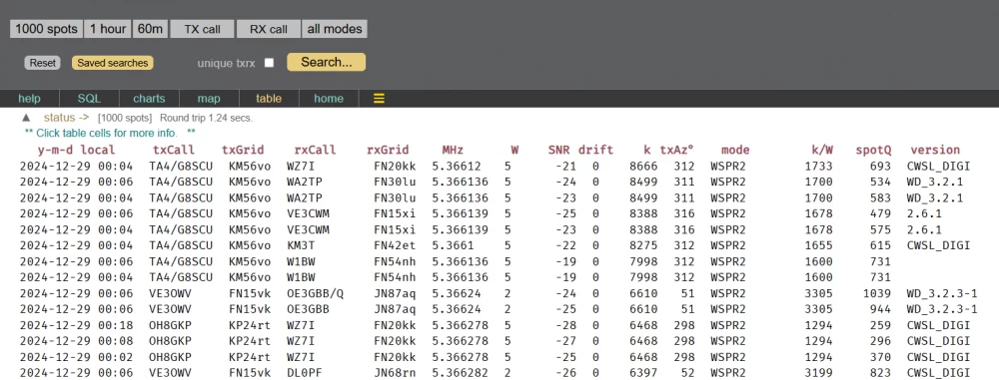Click the [1000 spots] status text
The image size is (999, 380).
pos(124,119)
